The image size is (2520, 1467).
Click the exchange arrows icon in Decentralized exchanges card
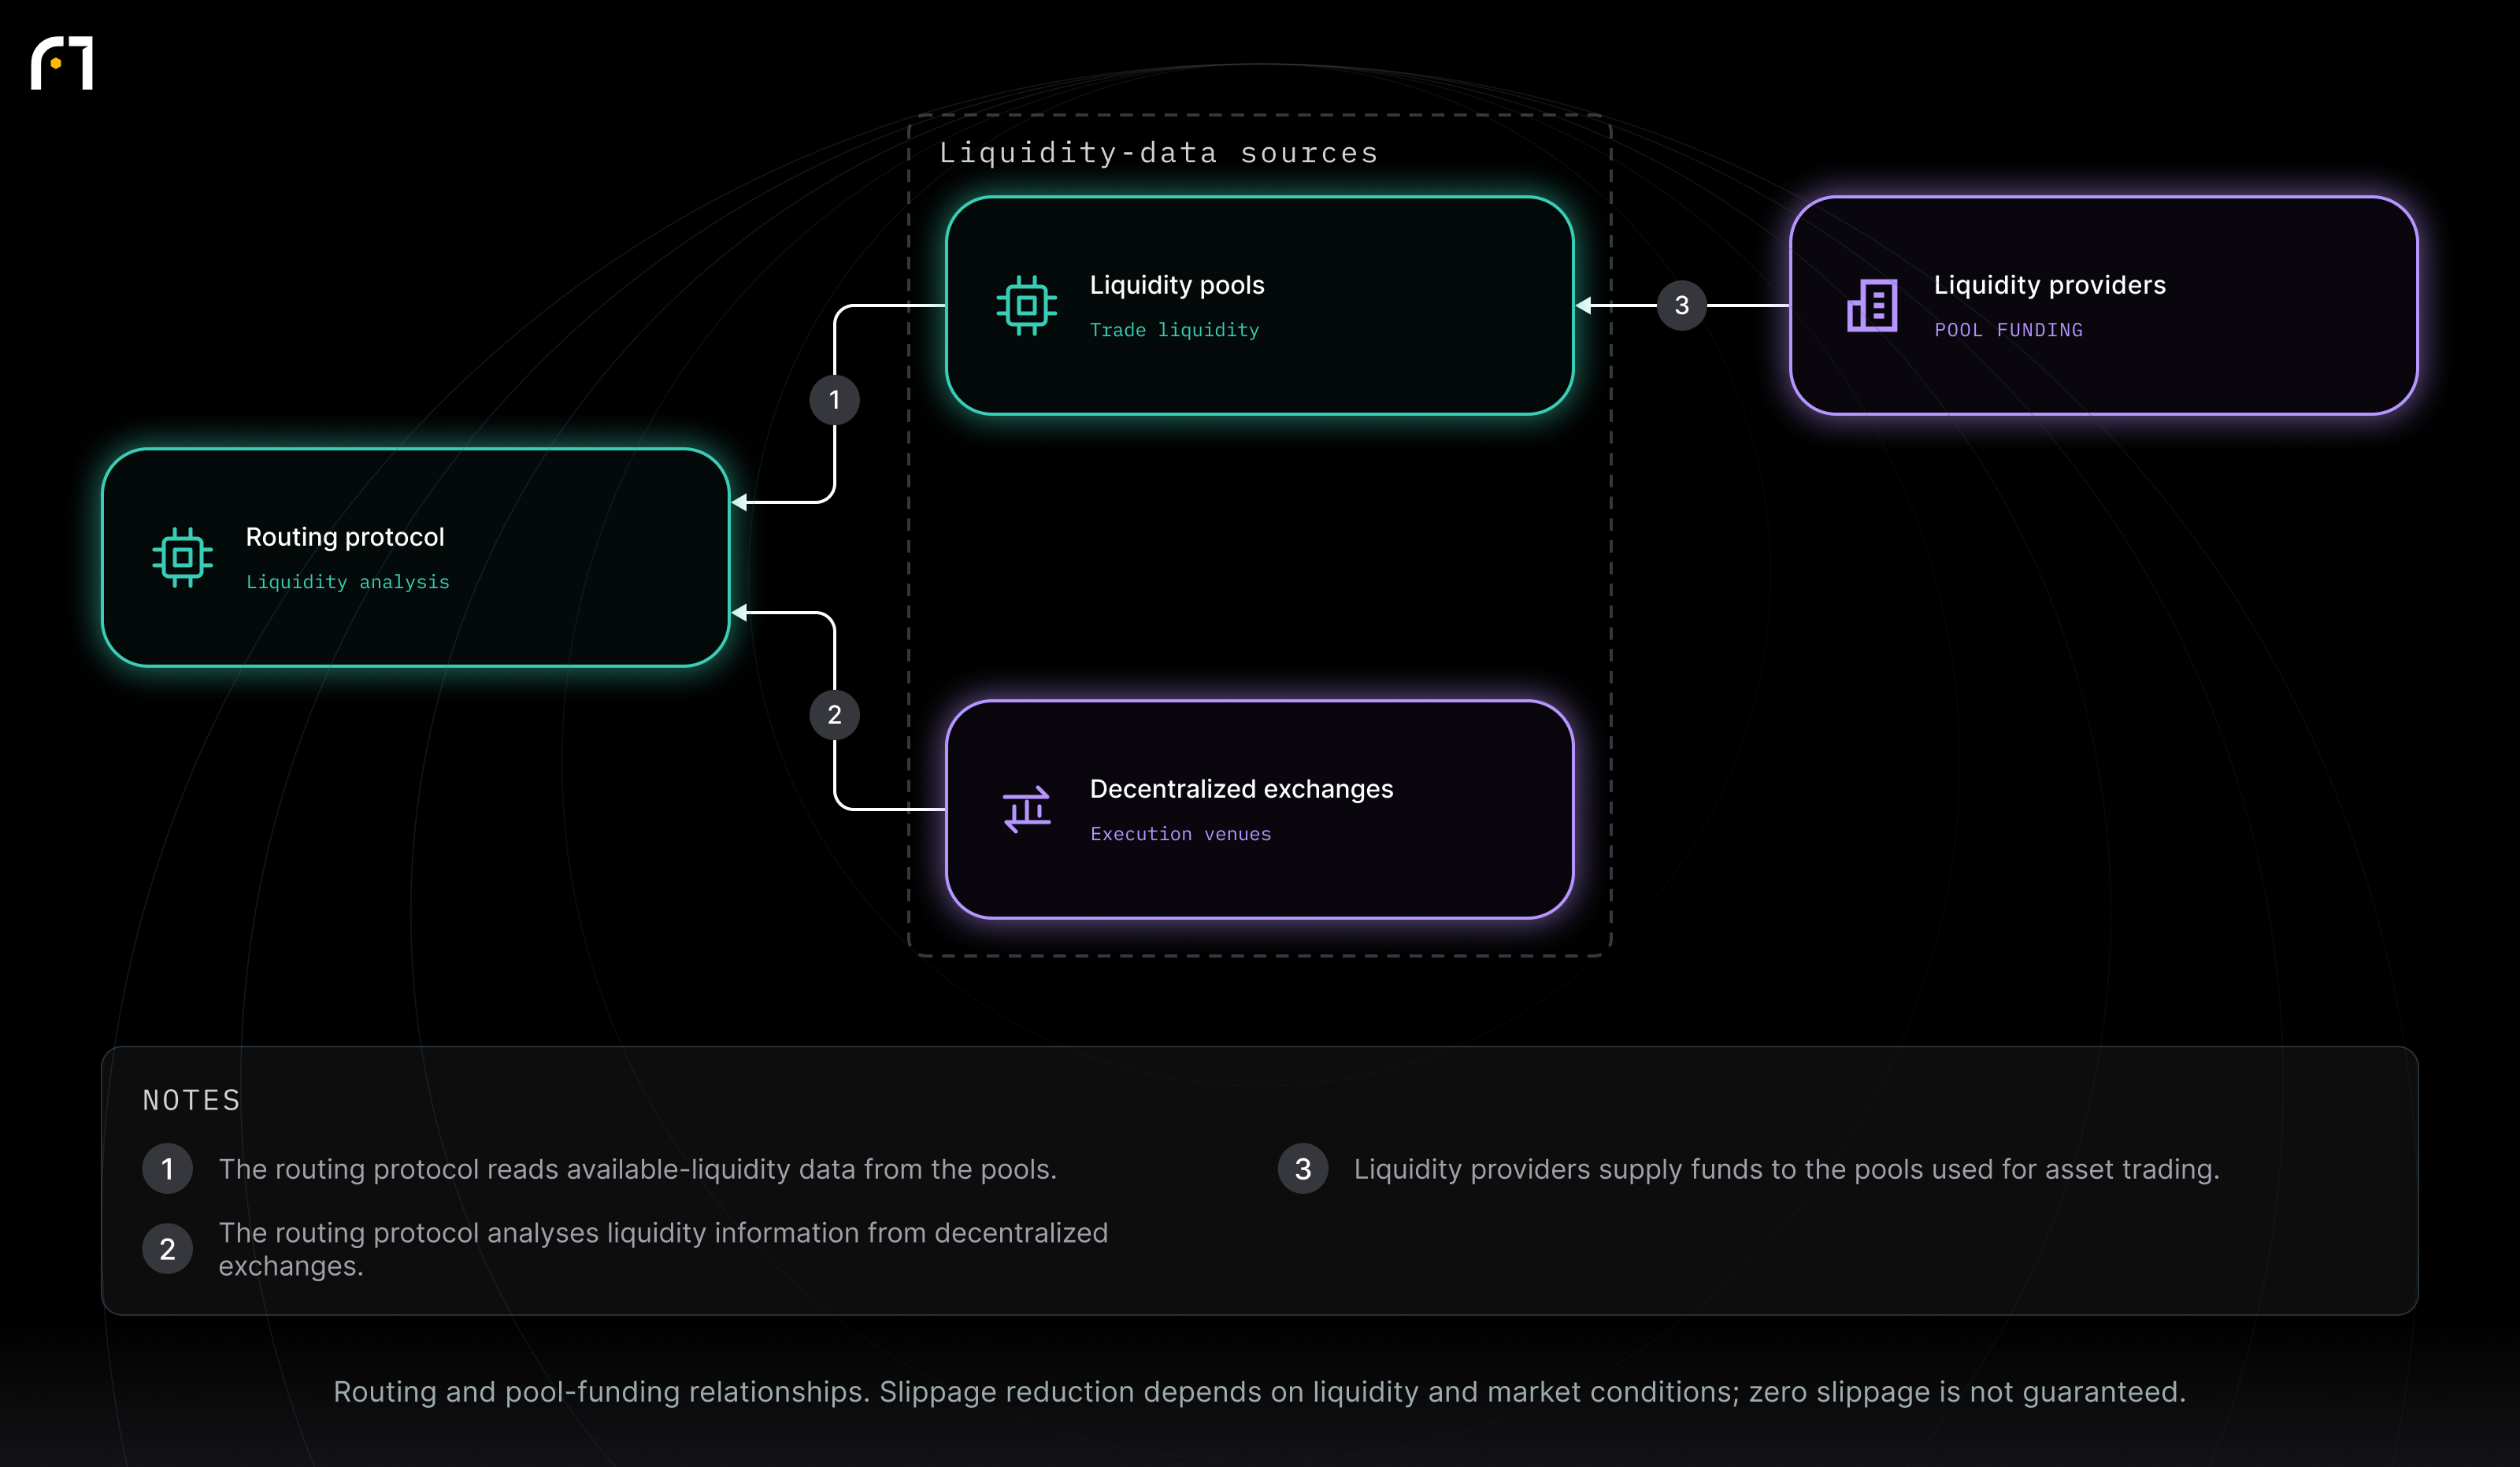pos(1026,809)
